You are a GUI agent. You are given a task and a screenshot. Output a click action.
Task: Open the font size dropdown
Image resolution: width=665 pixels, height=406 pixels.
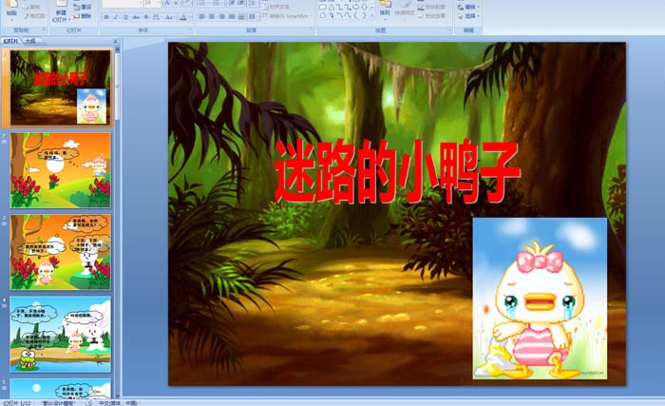pos(159,4)
